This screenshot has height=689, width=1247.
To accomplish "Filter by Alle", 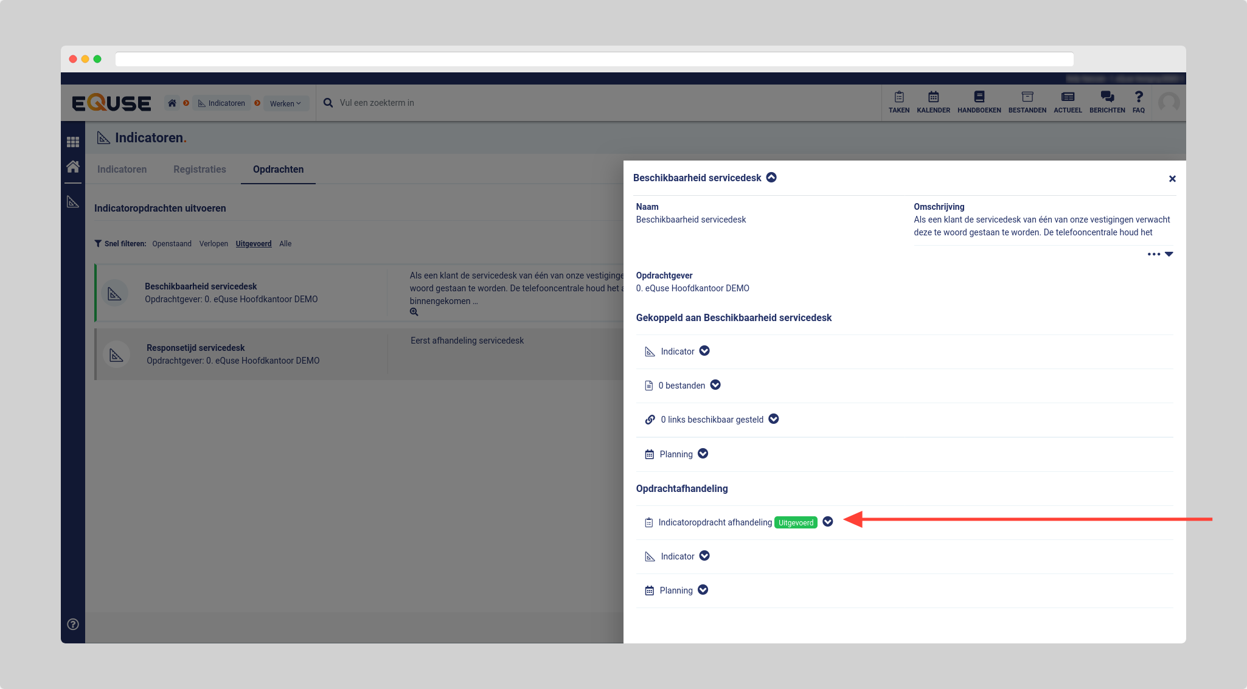I will (285, 244).
